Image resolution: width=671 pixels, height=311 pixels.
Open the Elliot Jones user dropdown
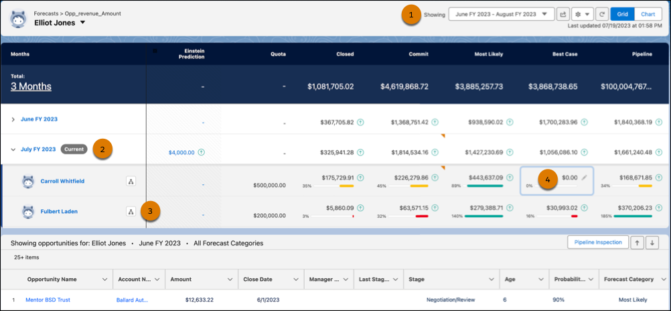pyautogui.click(x=82, y=23)
